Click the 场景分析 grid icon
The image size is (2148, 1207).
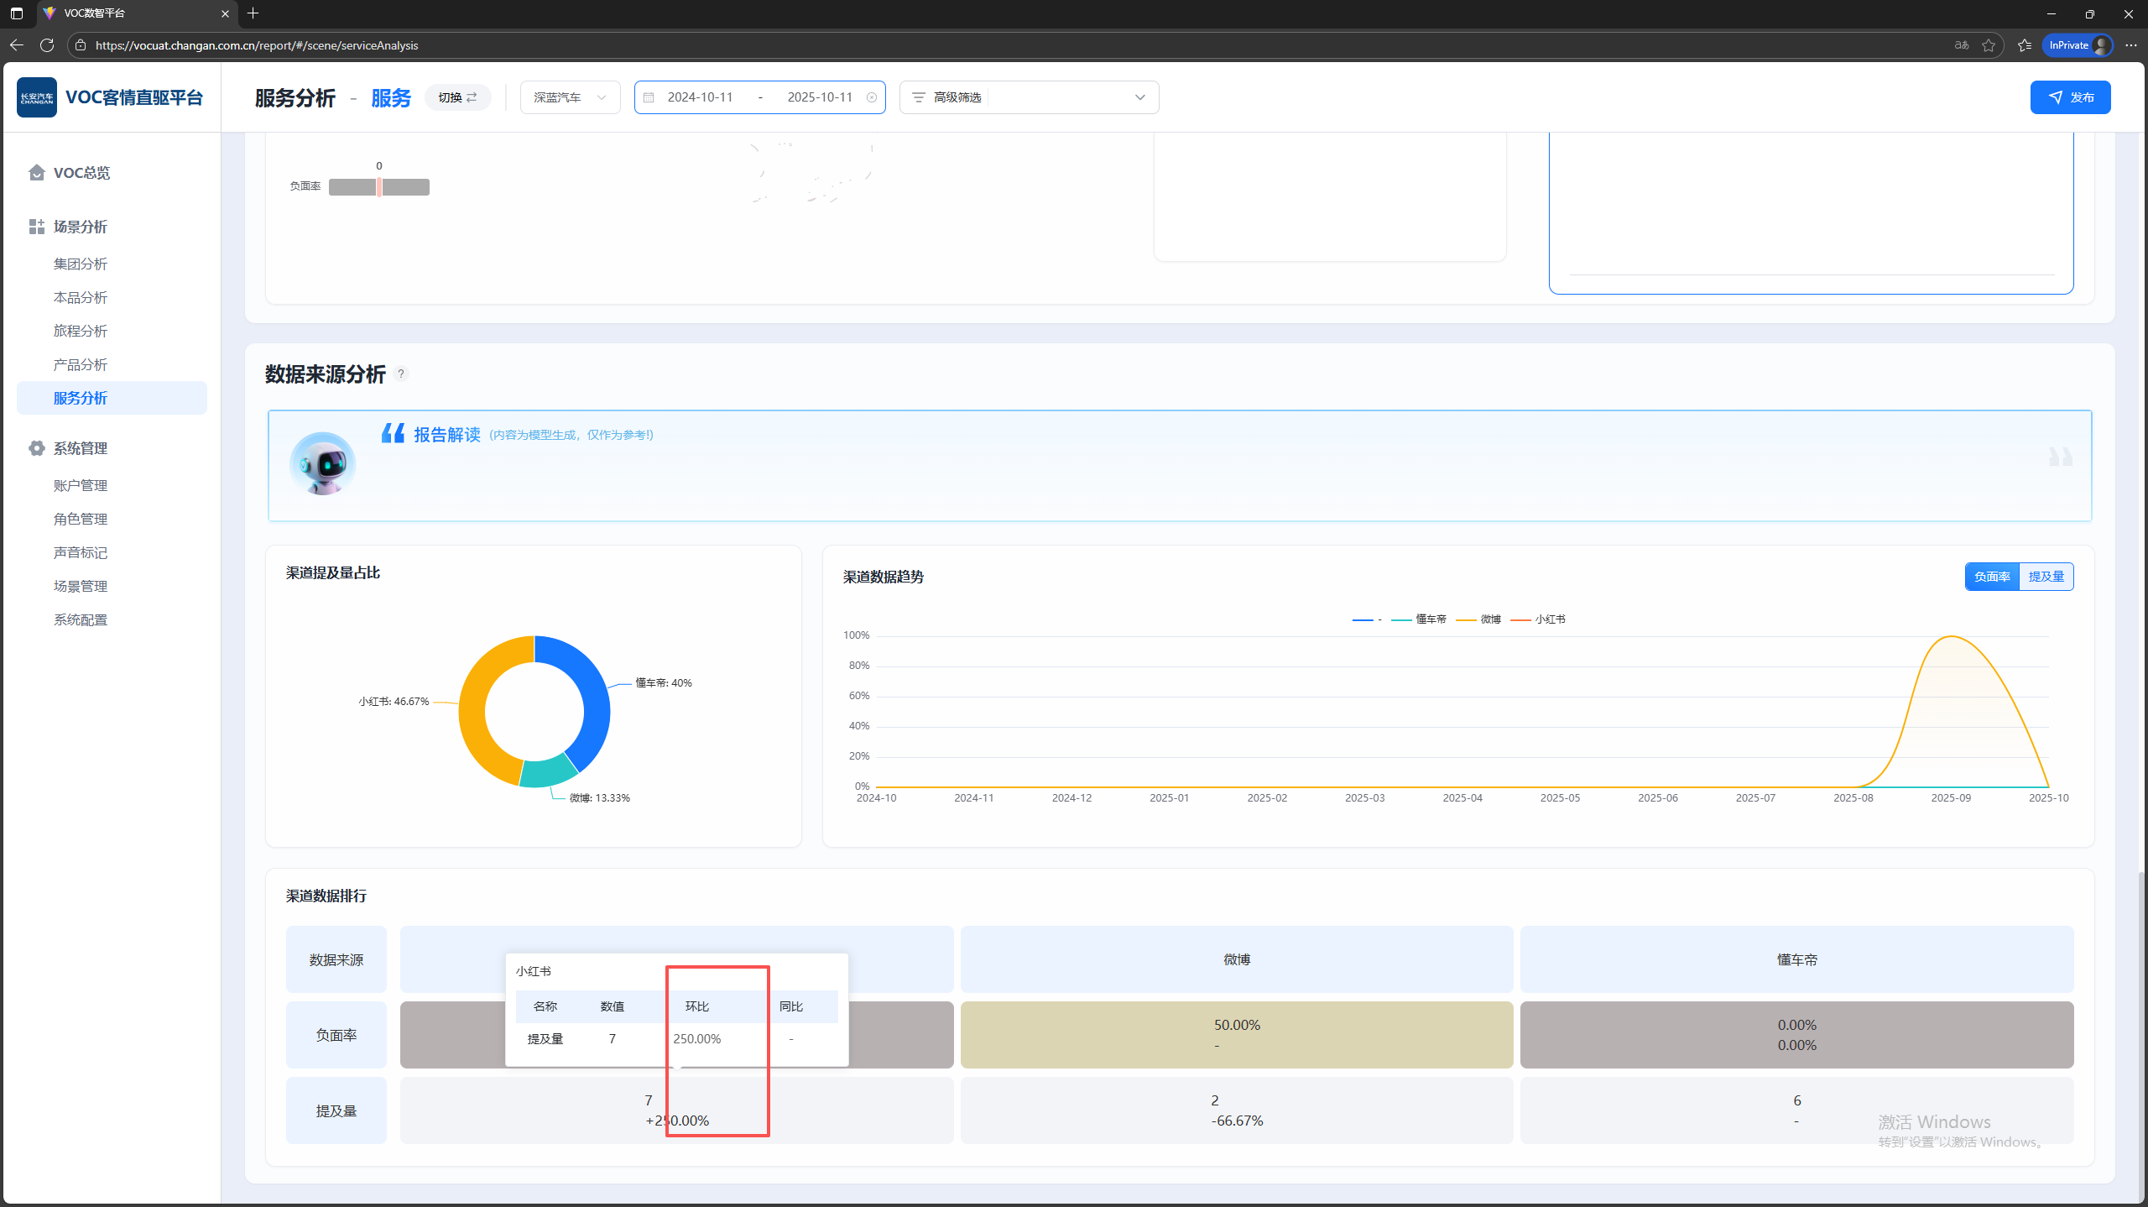[36, 227]
